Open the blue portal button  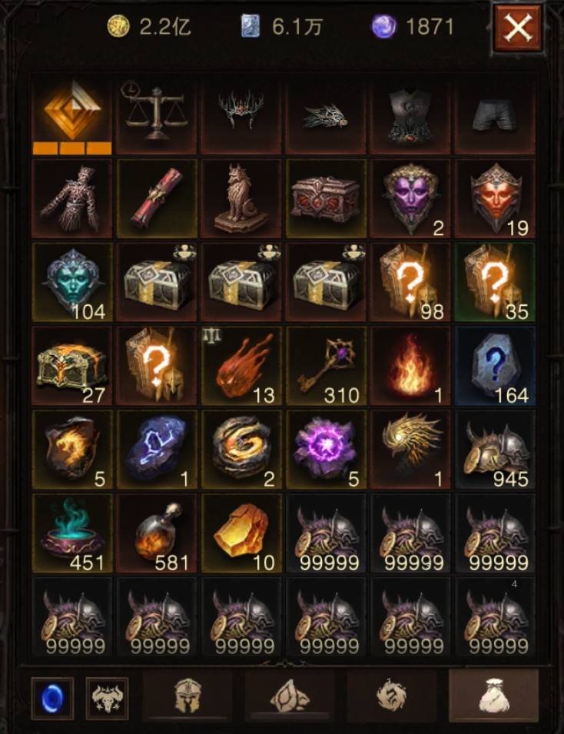click(52, 698)
